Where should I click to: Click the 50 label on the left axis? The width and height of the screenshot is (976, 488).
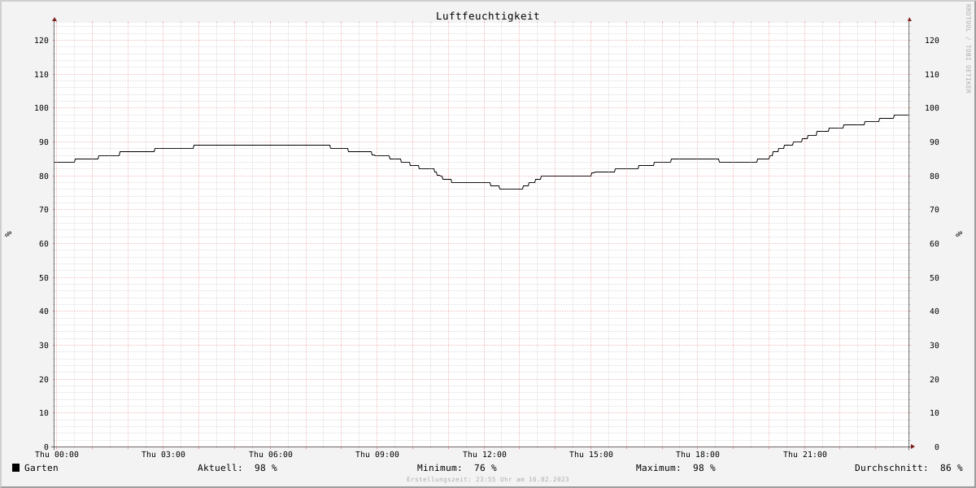[44, 277]
